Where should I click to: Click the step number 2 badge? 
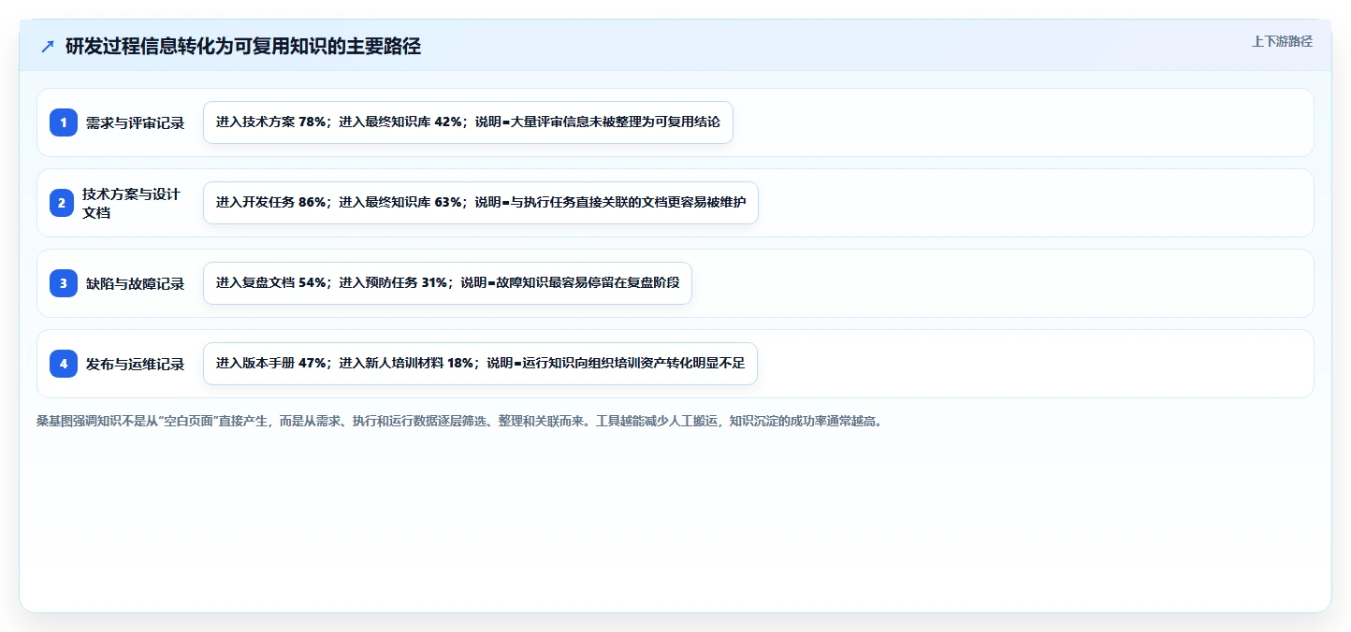64,203
